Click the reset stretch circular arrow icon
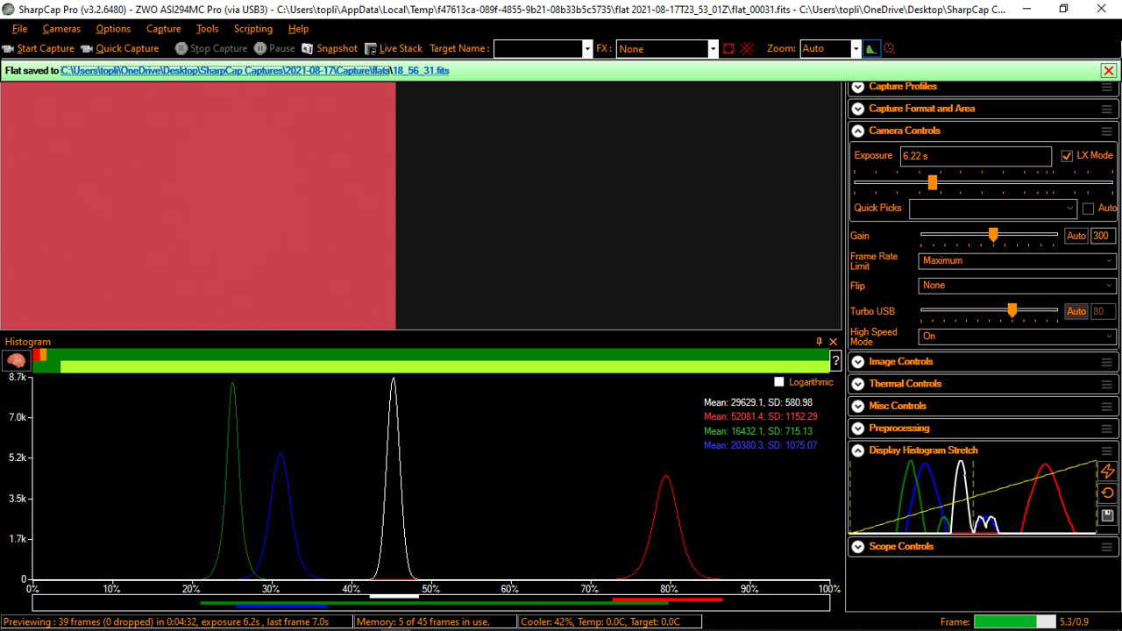This screenshot has width=1122, height=631. [x=1107, y=493]
